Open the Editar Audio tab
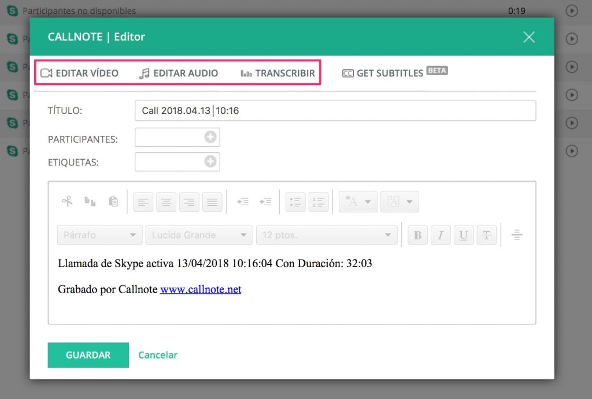592x399 pixels. click(179, 73)
